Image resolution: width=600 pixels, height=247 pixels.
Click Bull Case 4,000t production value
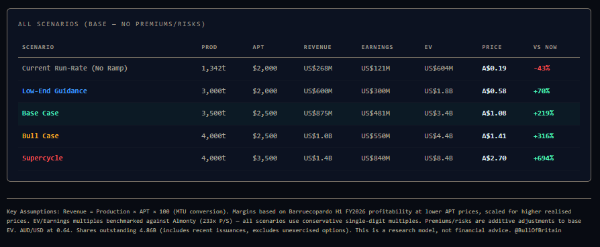[213, 136]
